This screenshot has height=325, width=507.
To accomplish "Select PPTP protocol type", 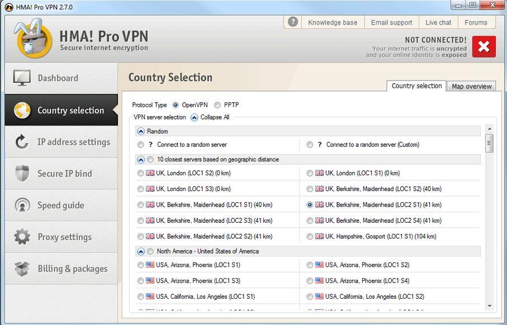I will [217, 105].
